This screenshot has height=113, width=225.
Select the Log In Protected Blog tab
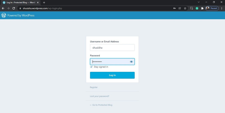click(x=21, y=2)
